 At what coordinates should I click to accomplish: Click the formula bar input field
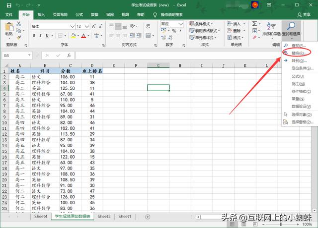point(178,56)
